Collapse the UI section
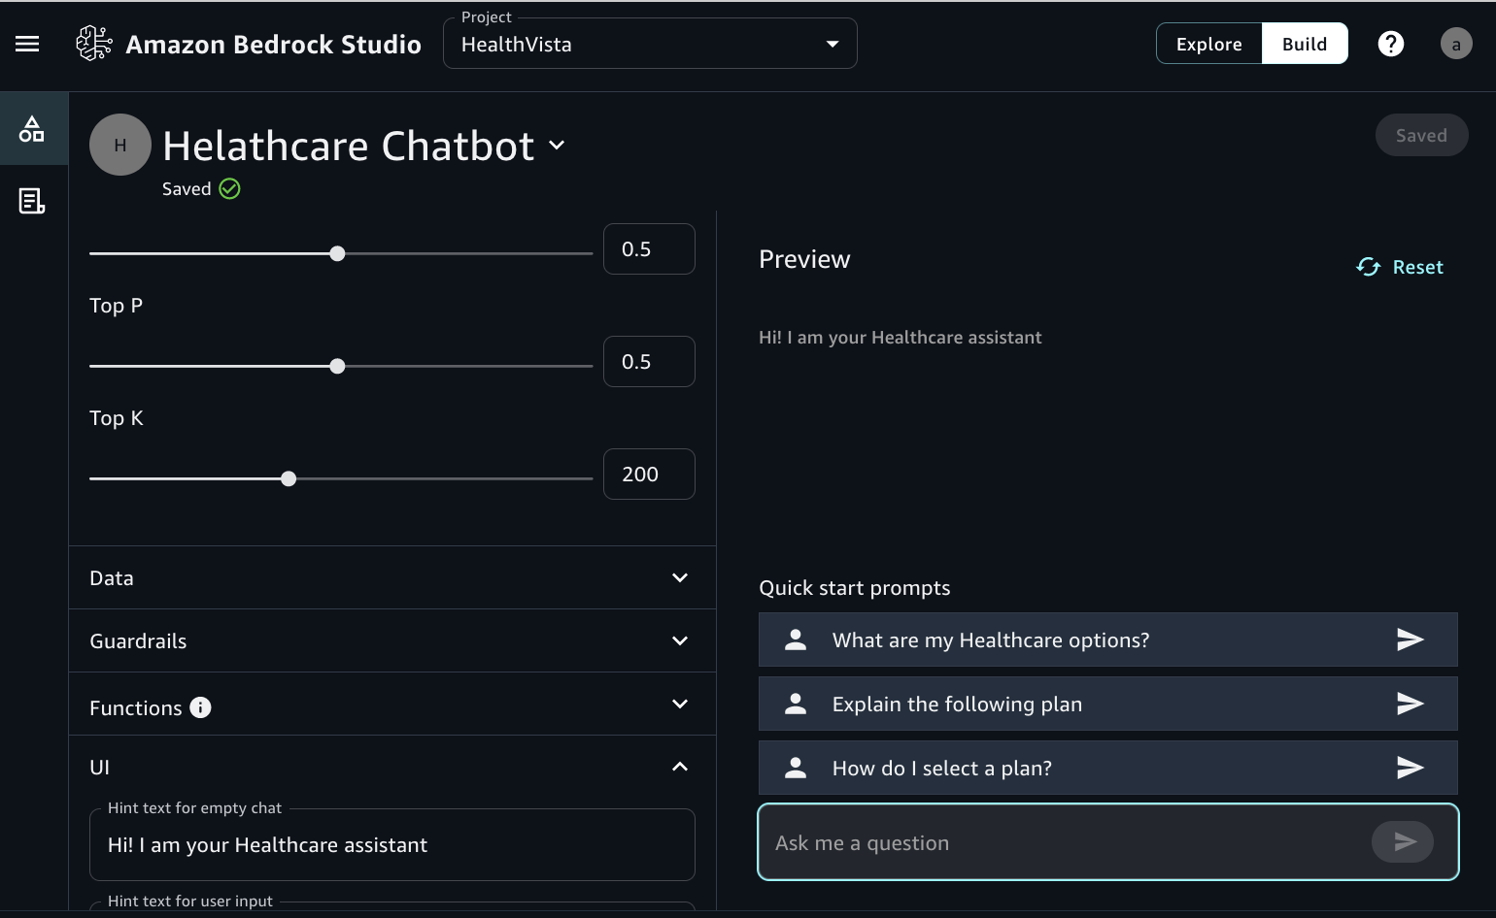Viewport: 1496px width, 918px height. [392, 767]
